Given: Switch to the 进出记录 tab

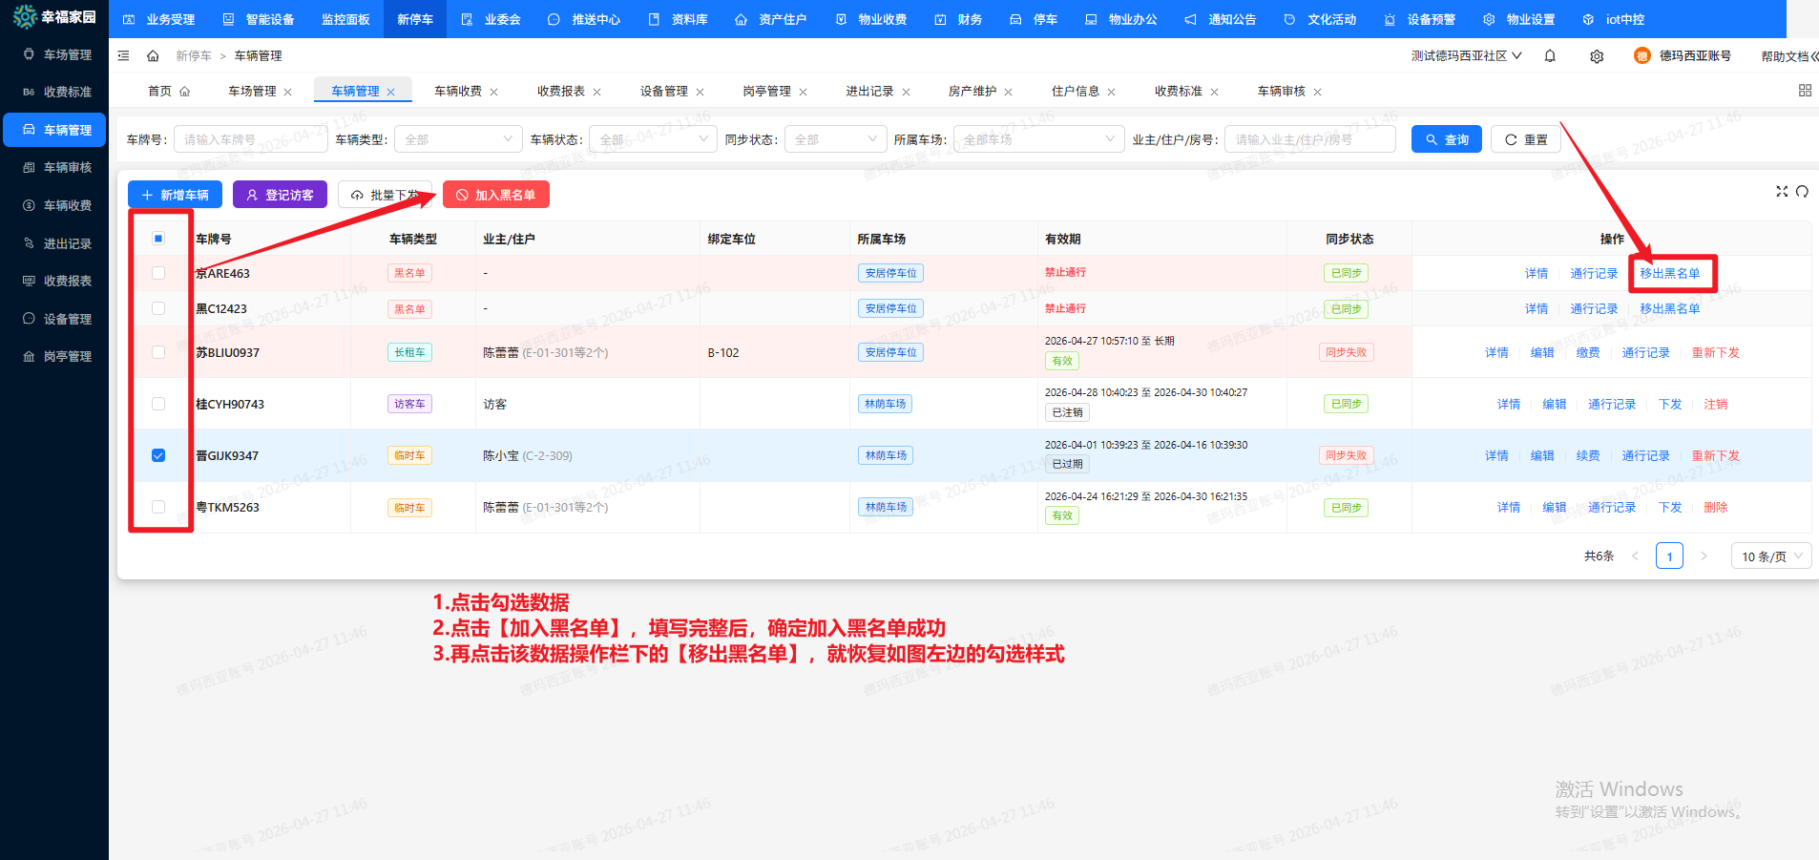Looking at the screenshot, I should pos(869,92).
